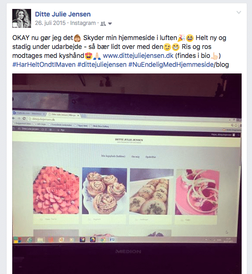This screenshot has width=252, height=274.
Task: Select the Om mig menu item in the photo
Action: pos(136,157)
